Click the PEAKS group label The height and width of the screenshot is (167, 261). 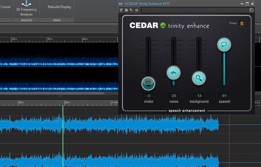(57, 20)
